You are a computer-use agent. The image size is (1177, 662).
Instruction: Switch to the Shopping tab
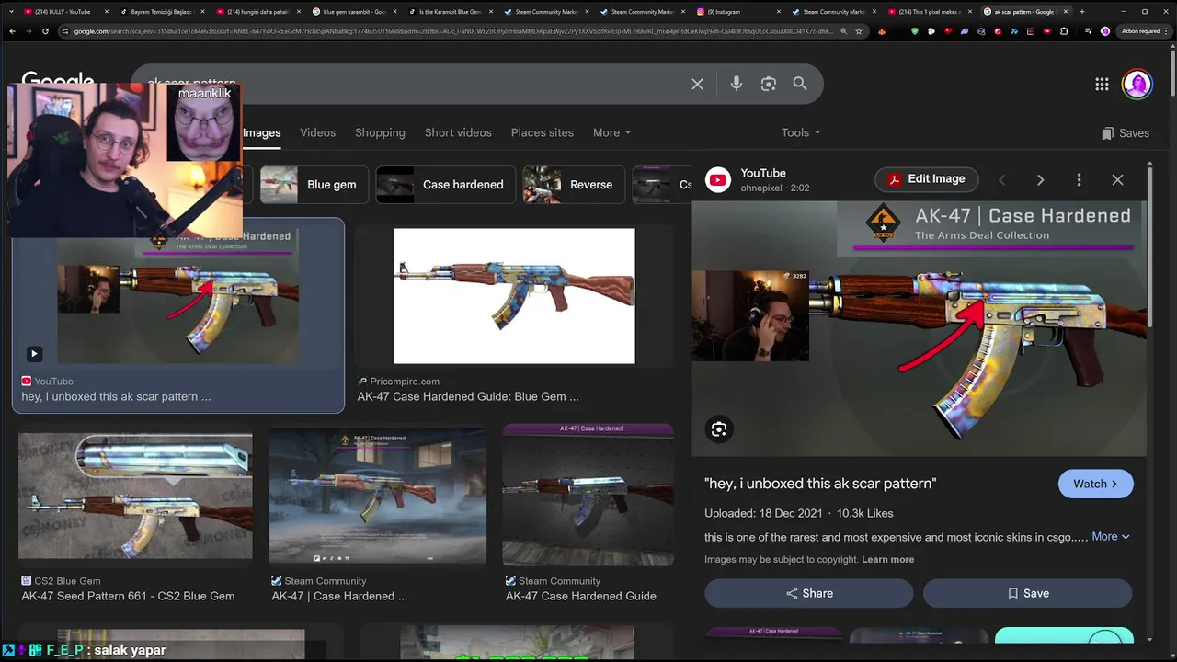(x=380, y=132)
